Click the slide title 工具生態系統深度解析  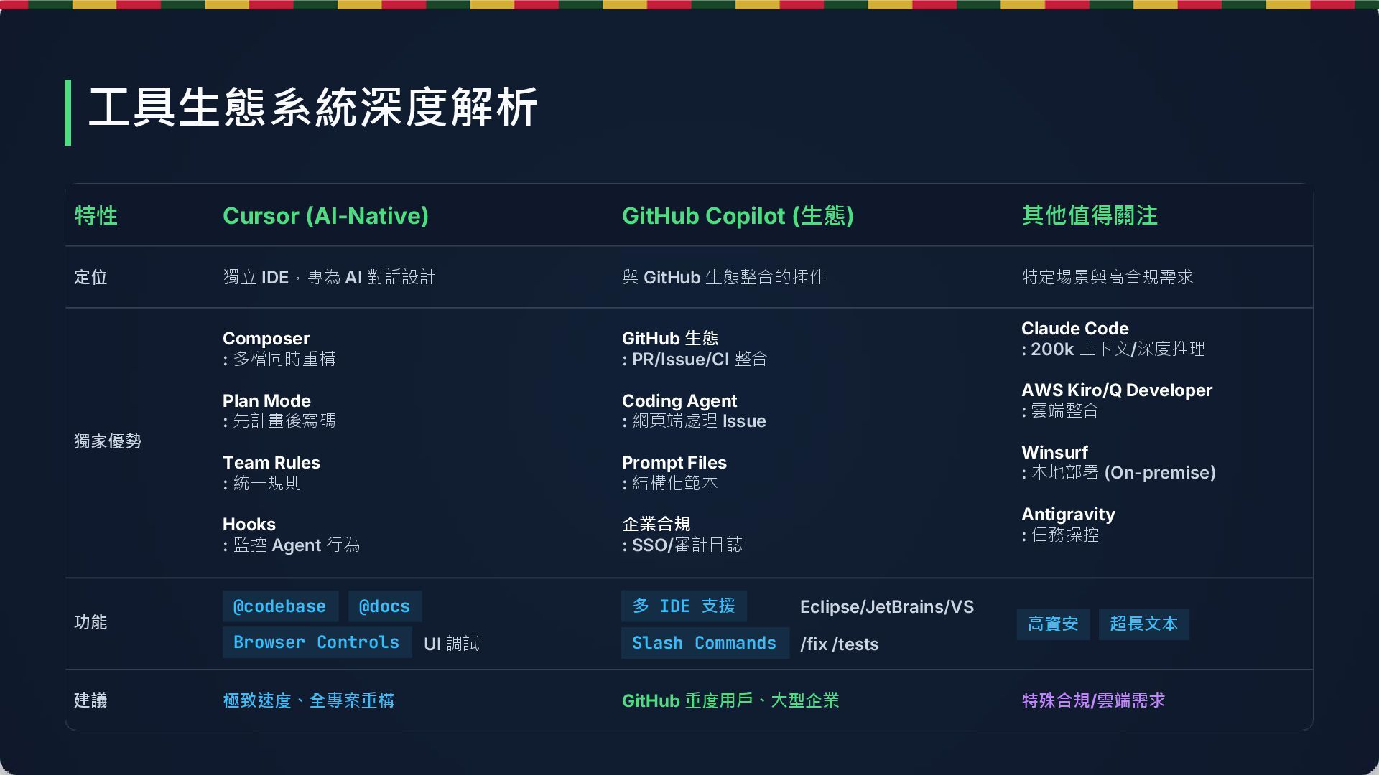pos(313,108)
